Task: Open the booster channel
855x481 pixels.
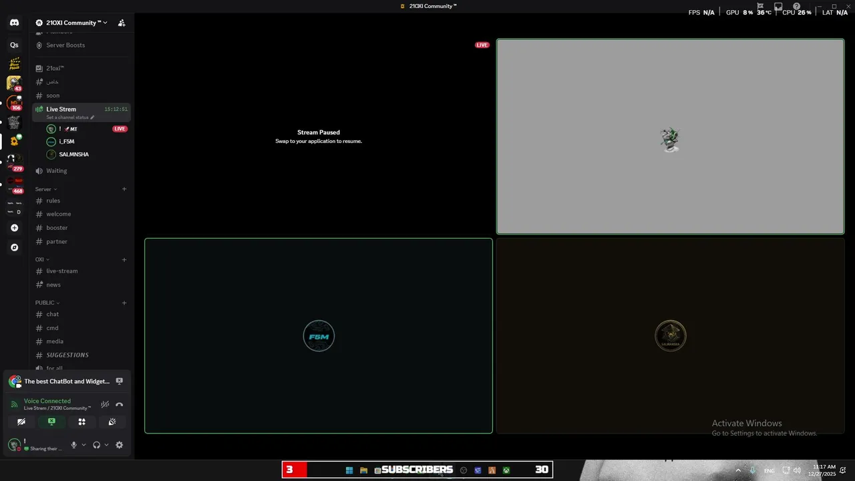Action: pyautogui.click(x=81, y=228)
